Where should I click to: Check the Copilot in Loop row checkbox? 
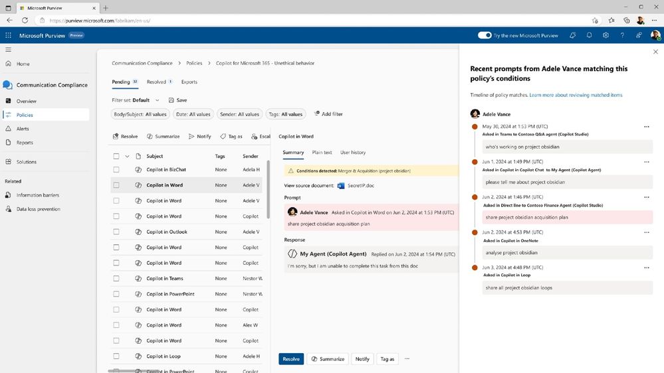(116, 356)
